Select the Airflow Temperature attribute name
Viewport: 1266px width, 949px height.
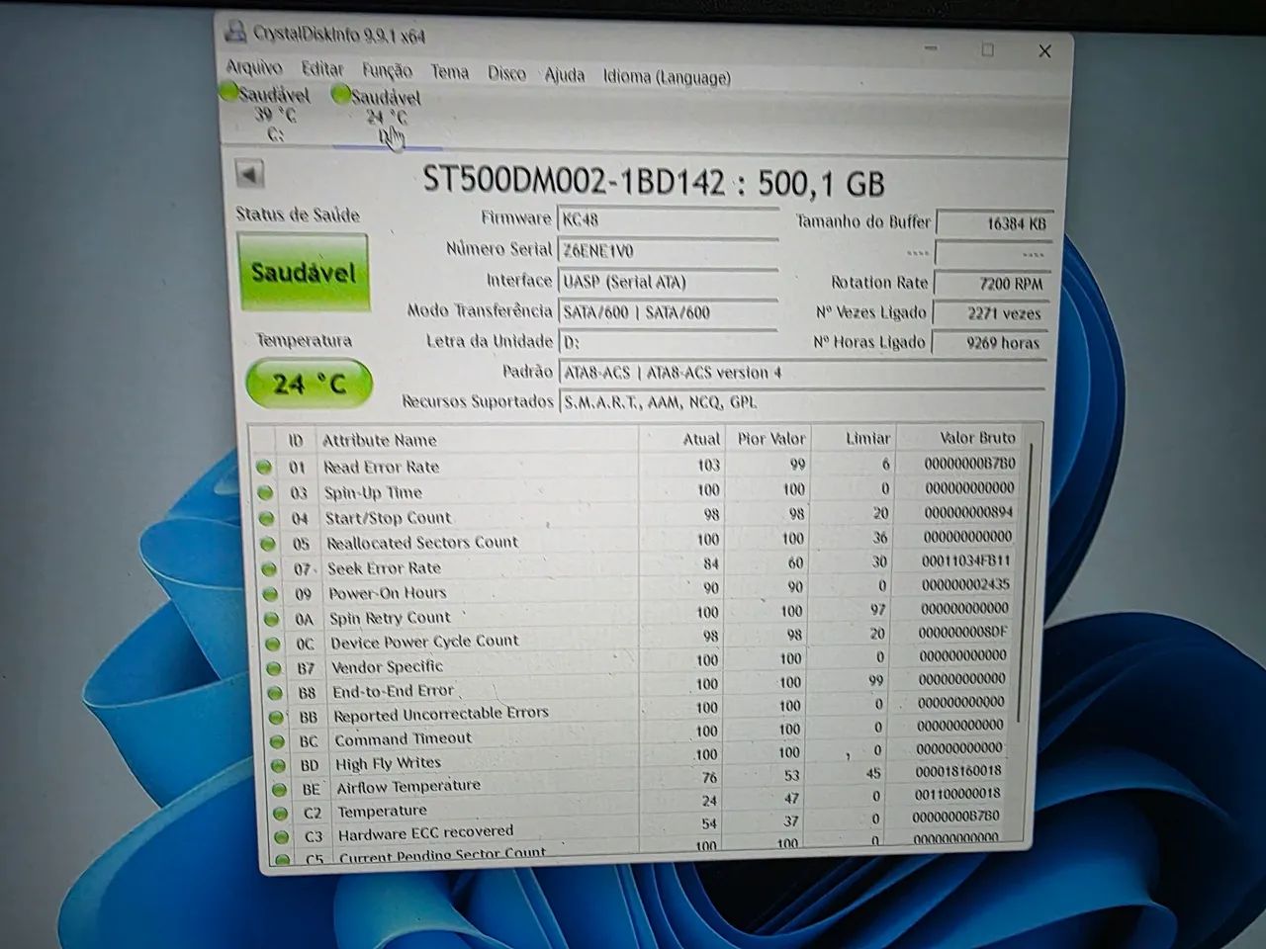pos(408,787)
